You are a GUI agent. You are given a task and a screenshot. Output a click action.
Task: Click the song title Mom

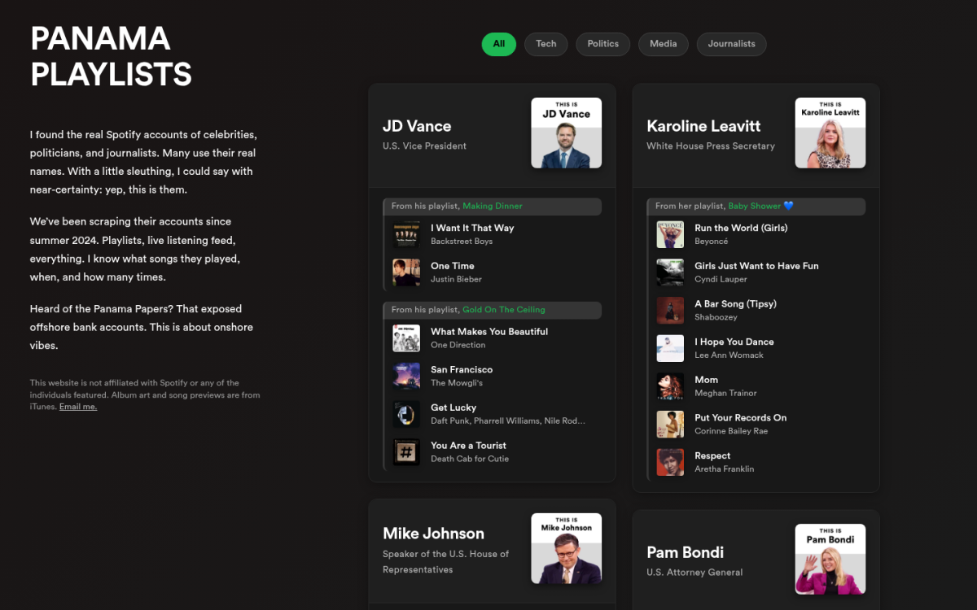coord(706,380)
